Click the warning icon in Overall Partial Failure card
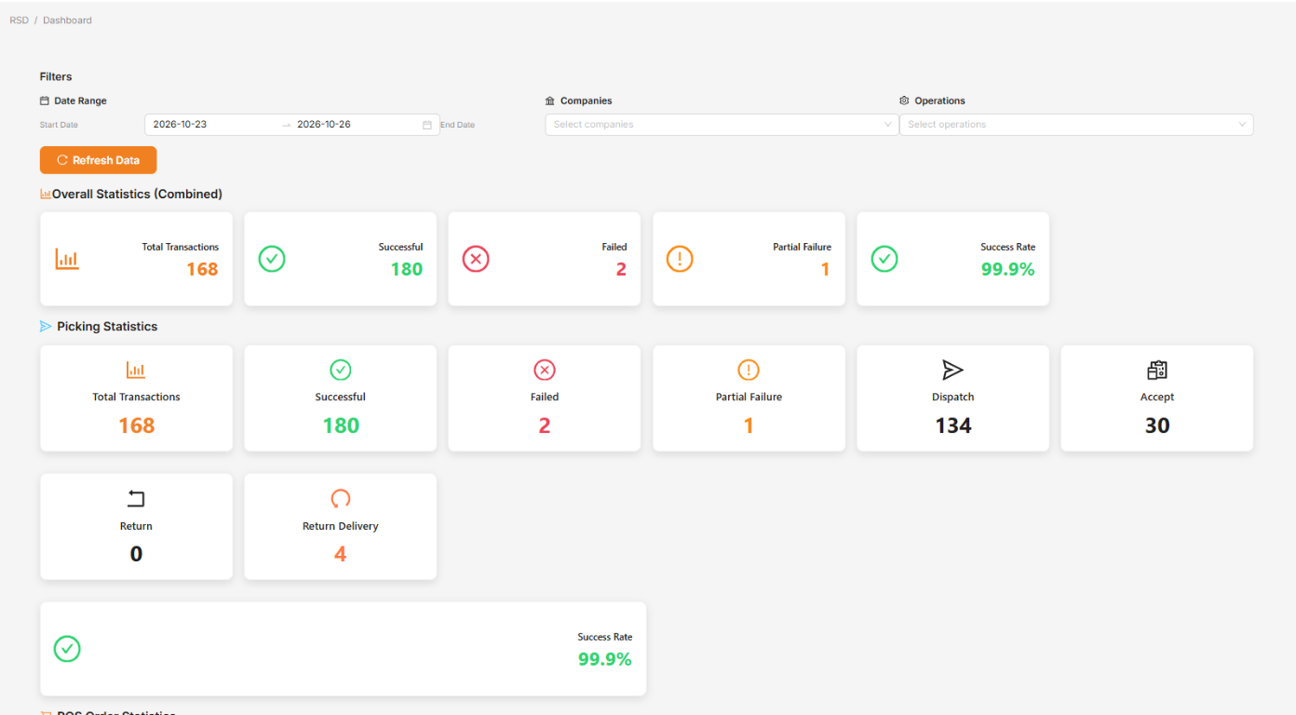The image size is (1296, 715). click(x=680, y=259)
